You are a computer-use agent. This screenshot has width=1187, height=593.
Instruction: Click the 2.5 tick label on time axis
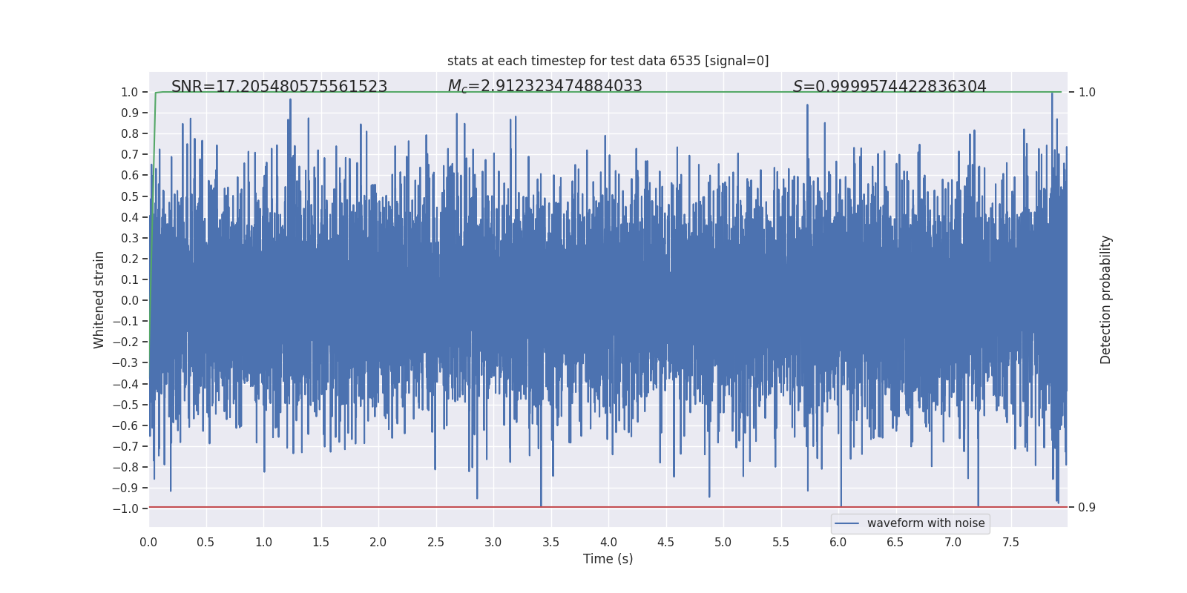435,543
